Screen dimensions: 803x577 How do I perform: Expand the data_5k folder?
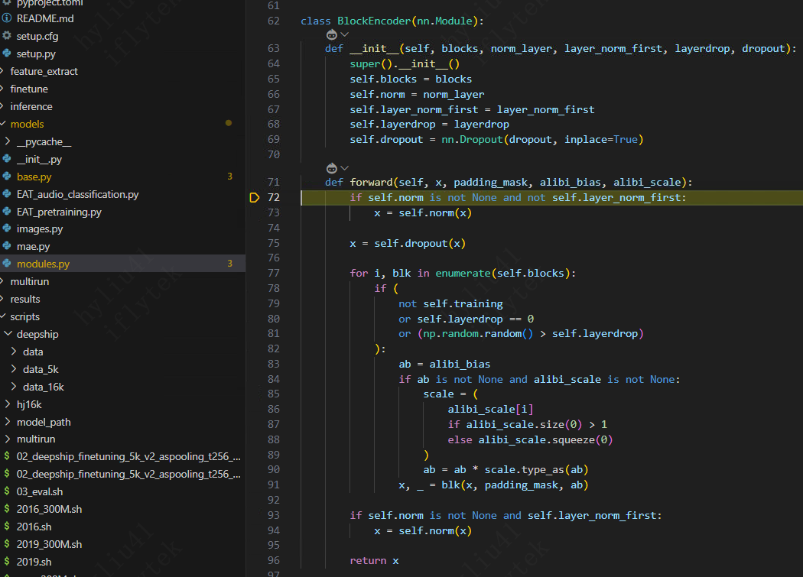(41, 369)
